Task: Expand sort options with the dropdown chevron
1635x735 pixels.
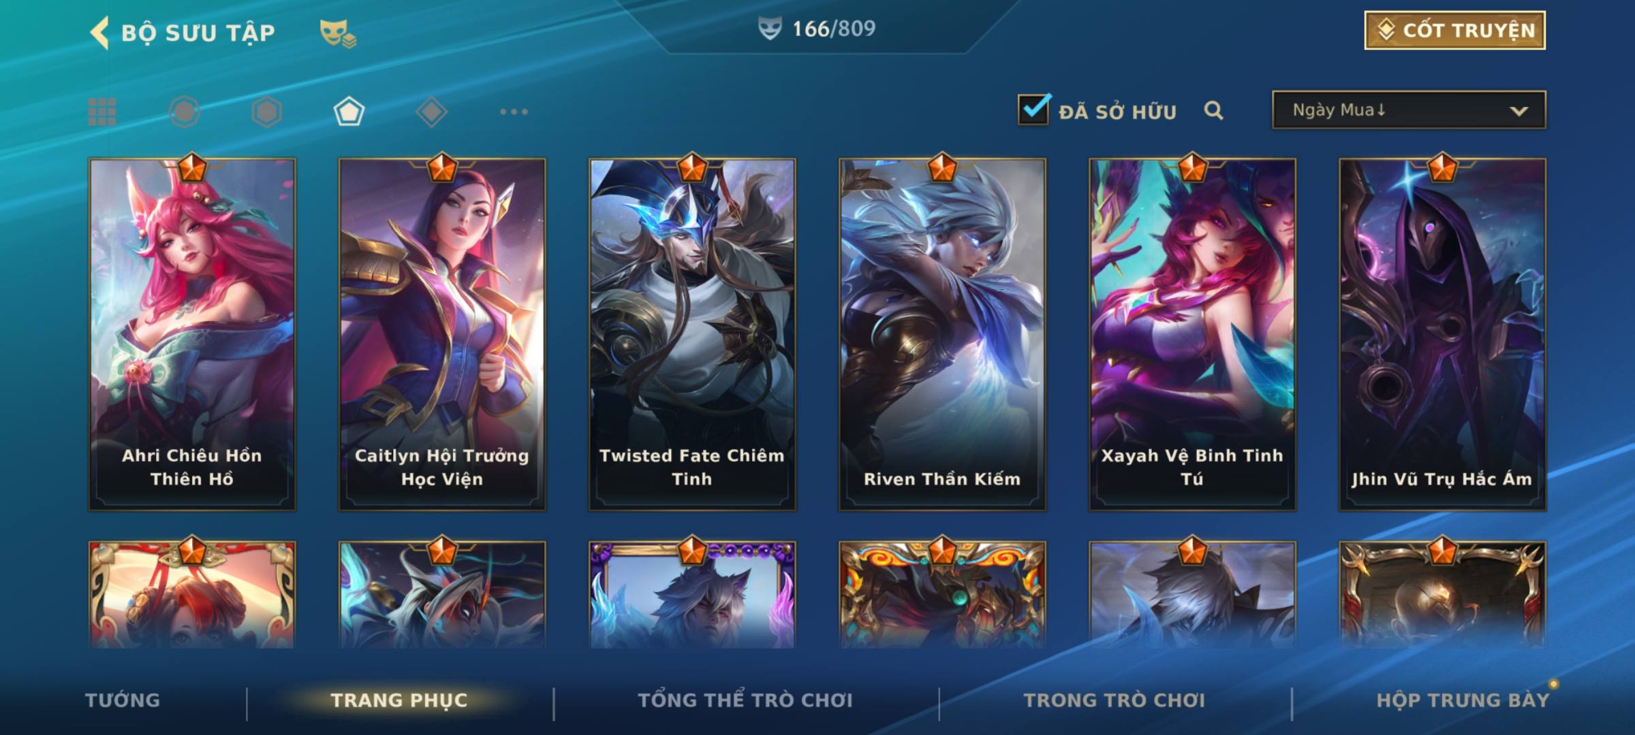Action: 1519,111
